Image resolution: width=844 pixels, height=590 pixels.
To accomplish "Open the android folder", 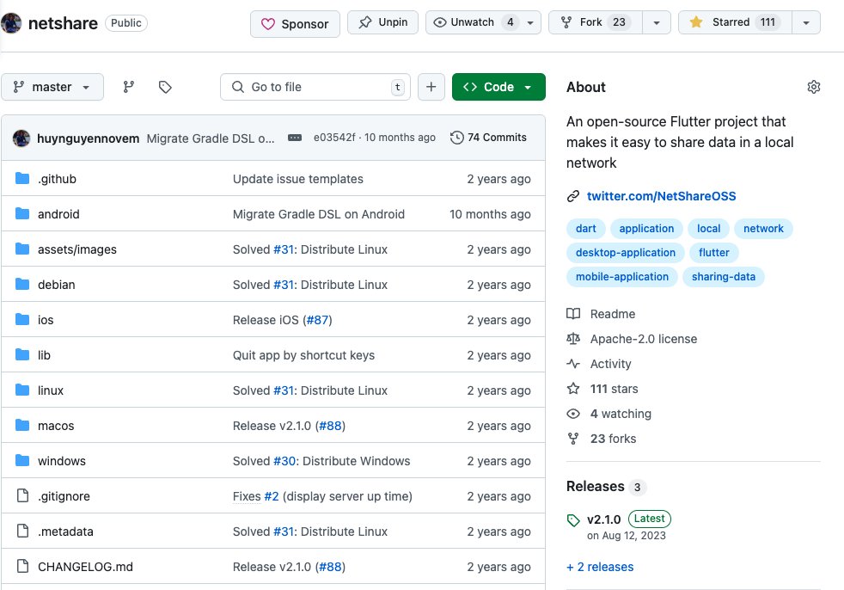I will point(58,213).
